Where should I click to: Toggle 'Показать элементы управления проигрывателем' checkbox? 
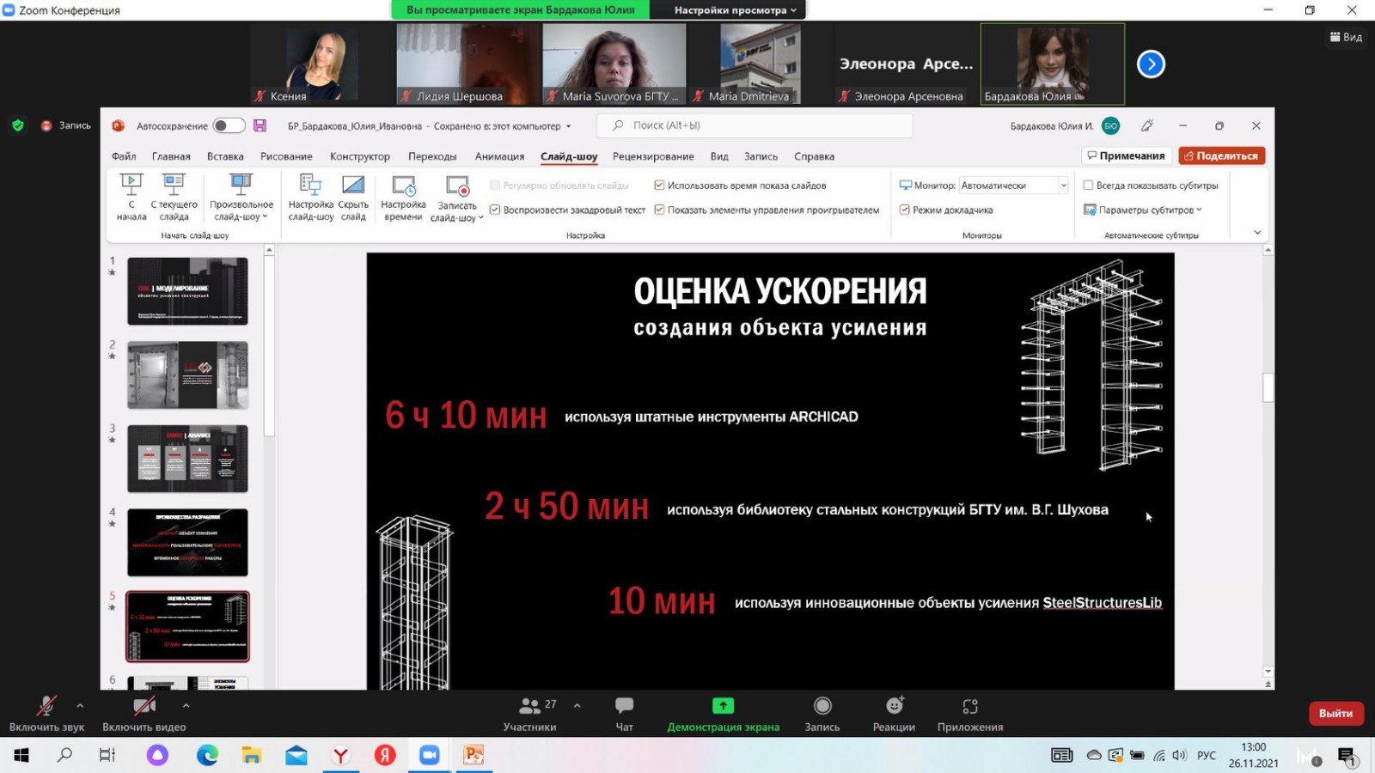pyautogui.click(x=659, y=210)
